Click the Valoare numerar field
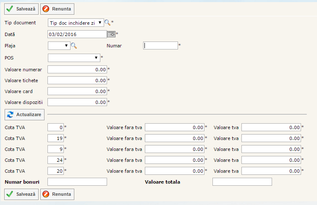Screen dimensions: 317x205 [x=77, y=69]
